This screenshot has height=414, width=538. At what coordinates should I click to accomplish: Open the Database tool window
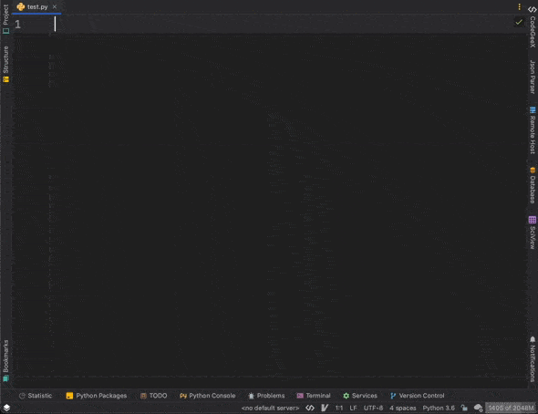pyautogui.click(x=533, y=185)
